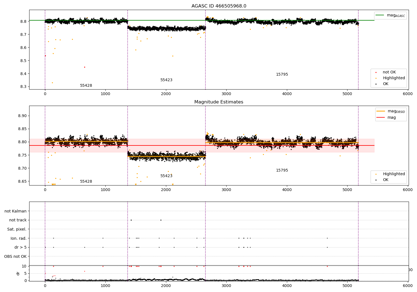Screen dimensions: 417x292
Task: Click the "OBS not OK" row label
Action: click(16, 256)
